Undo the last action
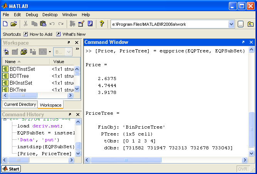The image size is (257, 174). coord(52,24)
